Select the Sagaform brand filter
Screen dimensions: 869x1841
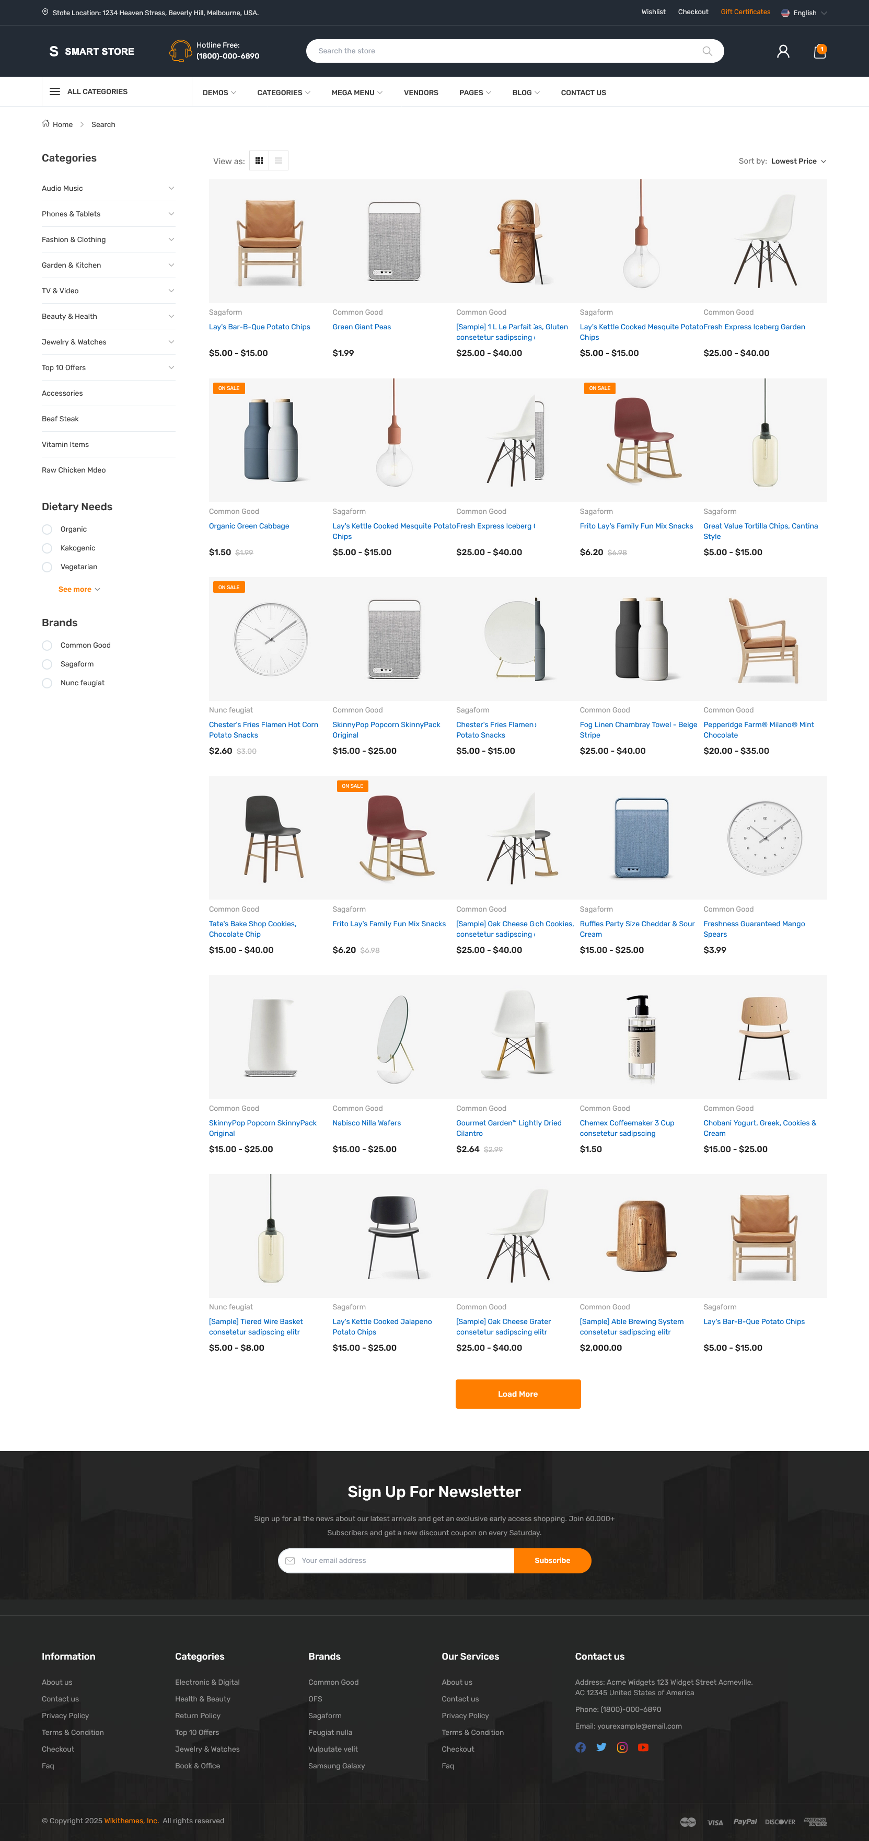(47, 665)
